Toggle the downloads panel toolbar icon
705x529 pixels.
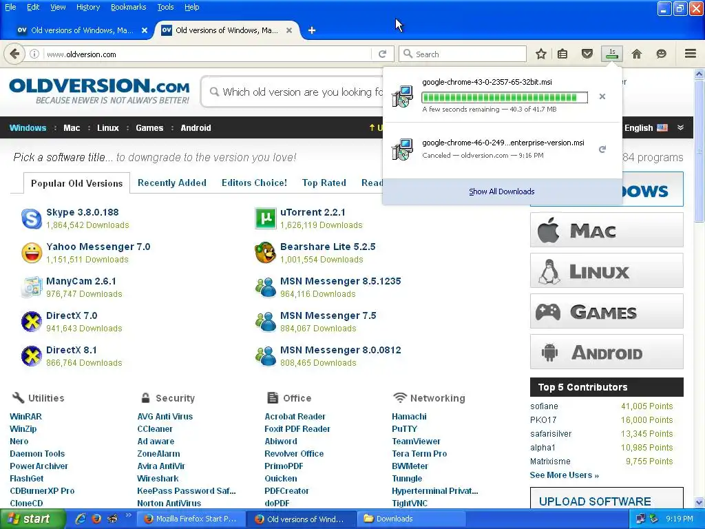click(x=612, y=54)
